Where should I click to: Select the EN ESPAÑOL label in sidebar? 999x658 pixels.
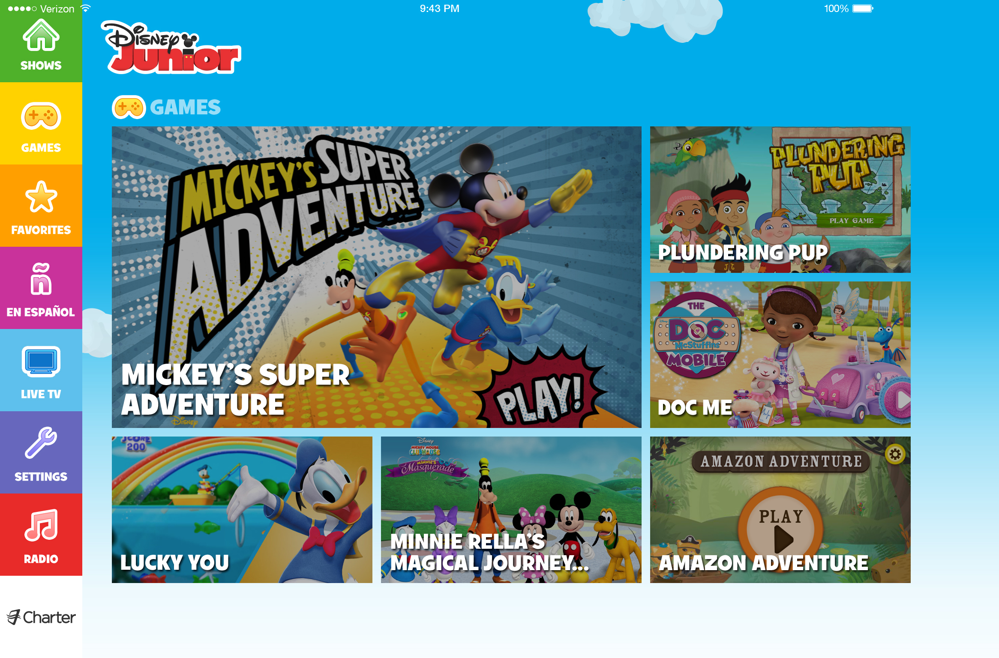pos(41,311)
